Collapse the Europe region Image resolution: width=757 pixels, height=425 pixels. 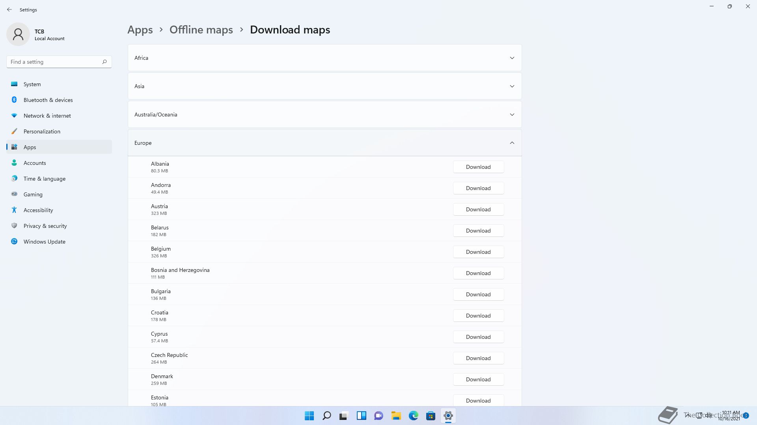(x=512, y=143)
